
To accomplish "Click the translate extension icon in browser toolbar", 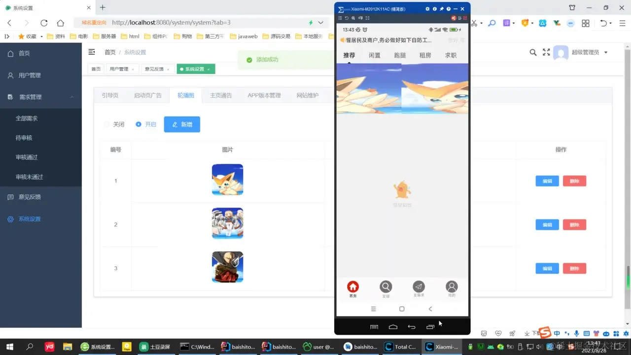I will [x=506, y=23].
